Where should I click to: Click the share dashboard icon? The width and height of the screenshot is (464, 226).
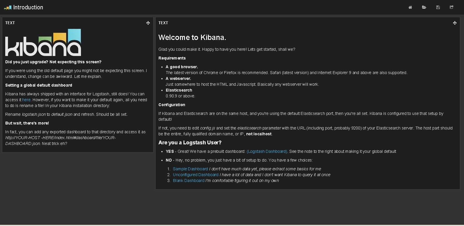click(x=451, y=7)
